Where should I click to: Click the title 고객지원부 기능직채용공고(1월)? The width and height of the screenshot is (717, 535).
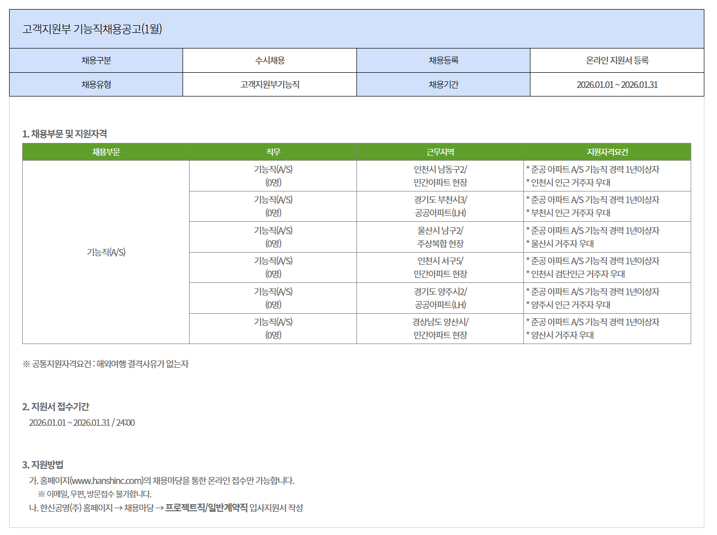point(92,29)
